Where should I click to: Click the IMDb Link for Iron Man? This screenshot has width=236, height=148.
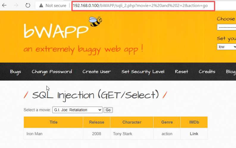(x=194, y=134)
